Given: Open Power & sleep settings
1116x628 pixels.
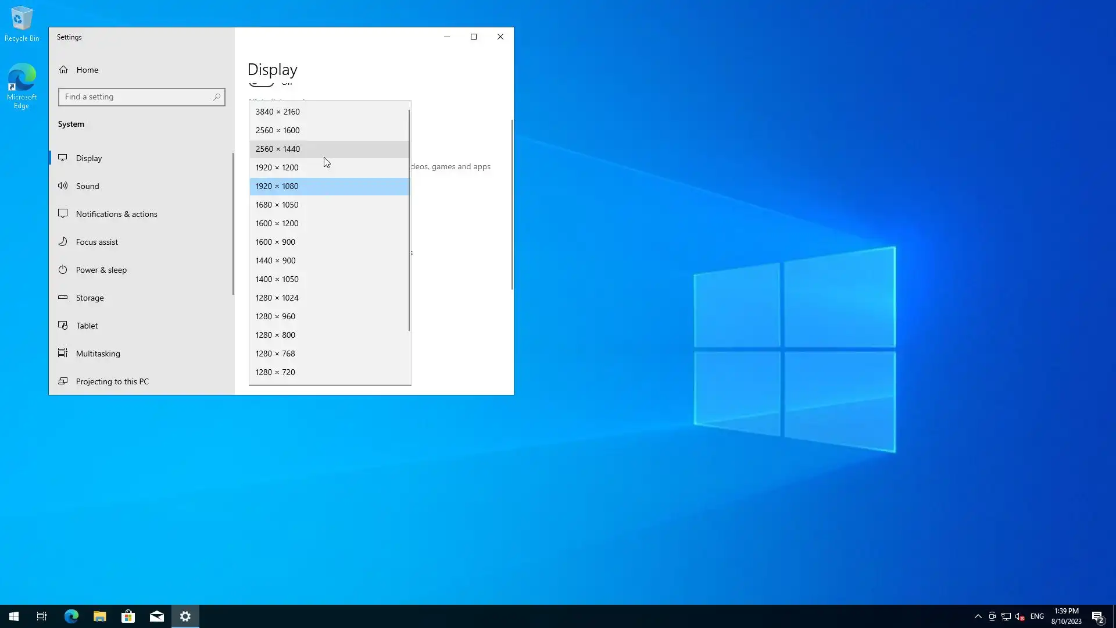Looking at the screenshot, I should (101, 270).
